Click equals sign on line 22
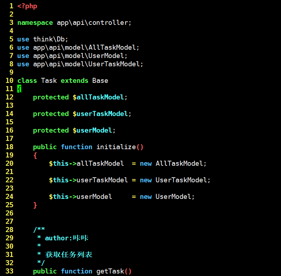 tap(134, 180)
